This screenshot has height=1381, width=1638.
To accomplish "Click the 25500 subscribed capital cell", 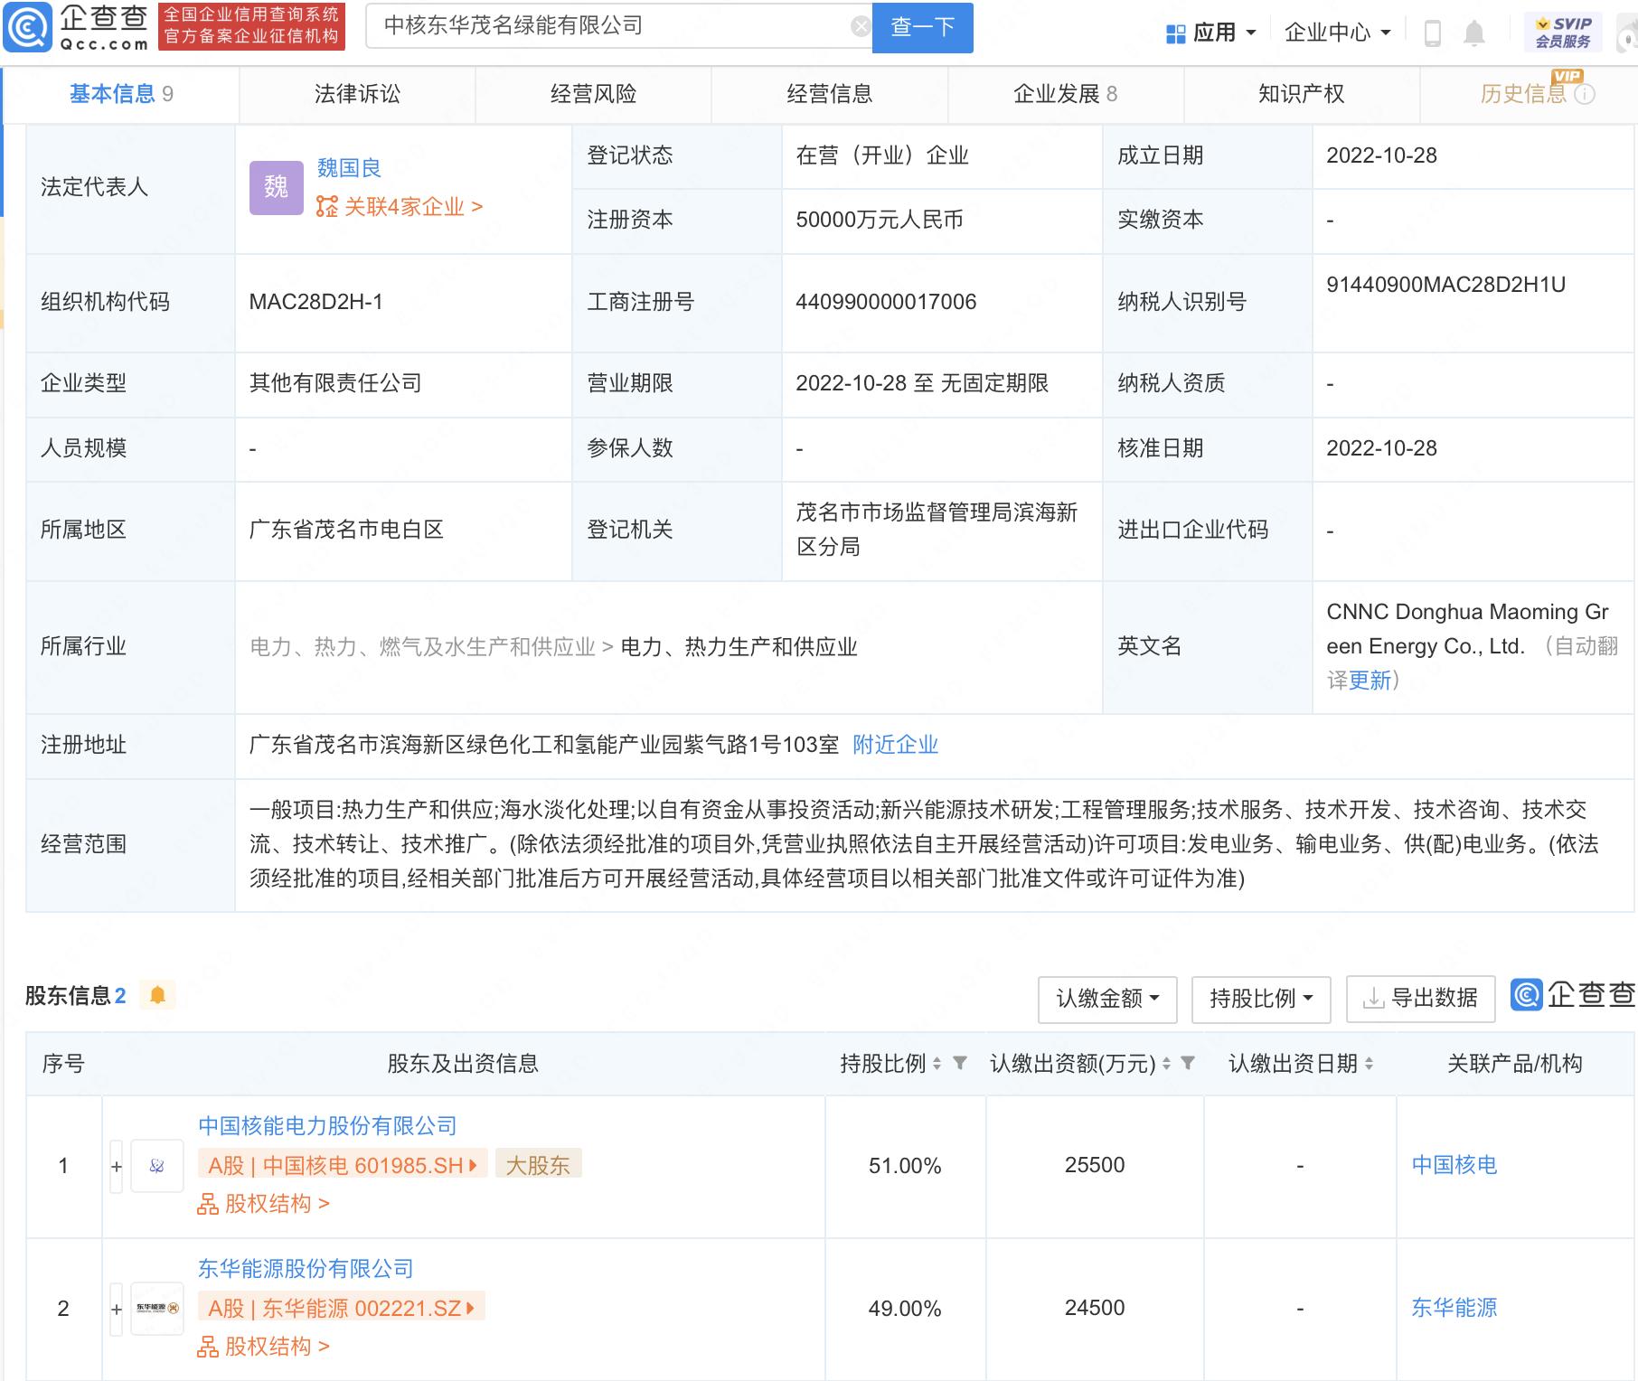I will (1095, 1166).
